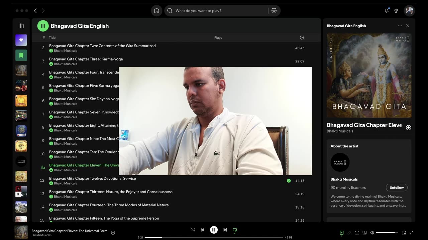
Task: Select Chapter Fourteen: The Three Modes of Material Nature
Action: coord(109,205)
